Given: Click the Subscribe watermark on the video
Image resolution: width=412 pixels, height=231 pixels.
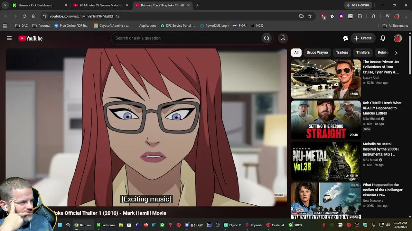Looking at the screenshot, I should (x=279, y=195).
